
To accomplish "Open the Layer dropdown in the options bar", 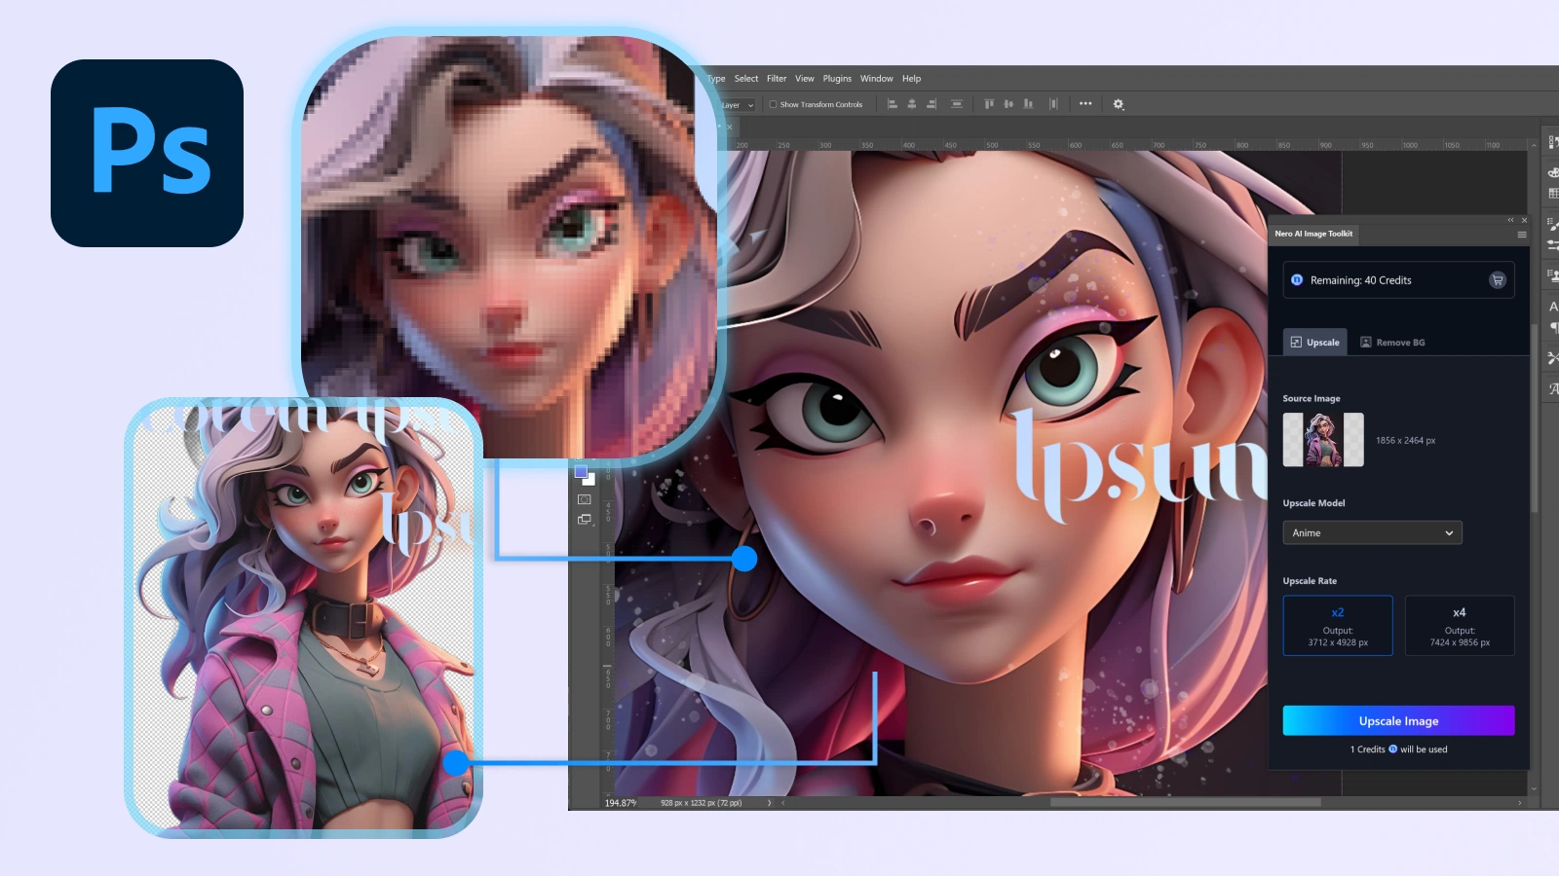I will coord(736,104).
